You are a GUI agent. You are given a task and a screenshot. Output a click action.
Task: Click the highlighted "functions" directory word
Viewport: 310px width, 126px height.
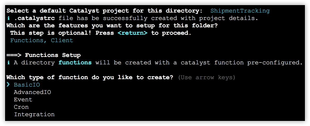[x=75, y=63]
